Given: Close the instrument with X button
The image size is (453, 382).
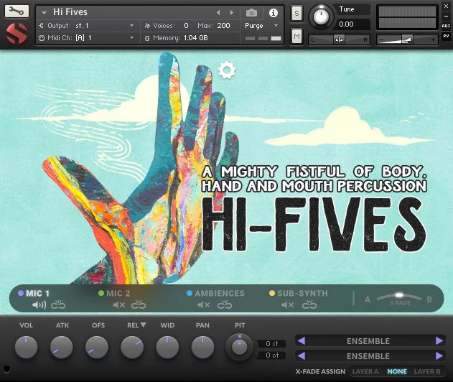Looking at the screenshot, I should pos(446,6).
